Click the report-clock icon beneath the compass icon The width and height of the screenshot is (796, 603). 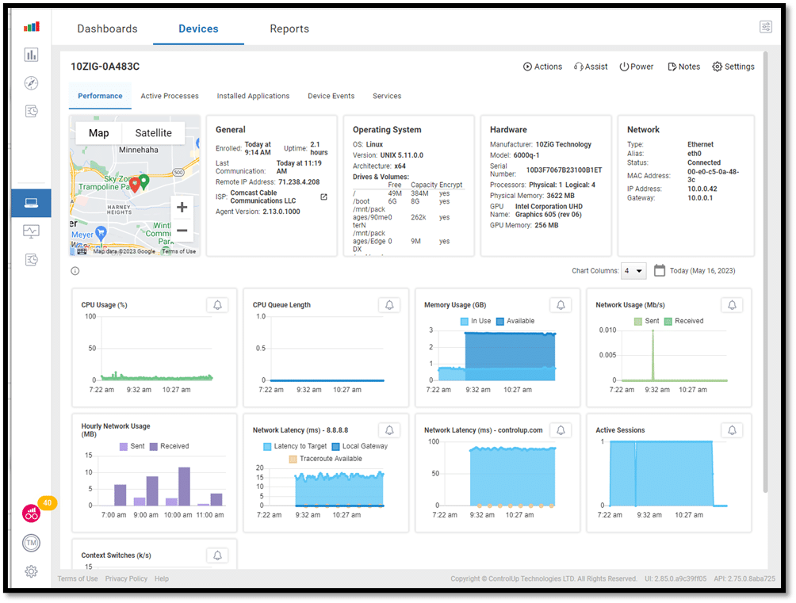[x=32, y=111]
